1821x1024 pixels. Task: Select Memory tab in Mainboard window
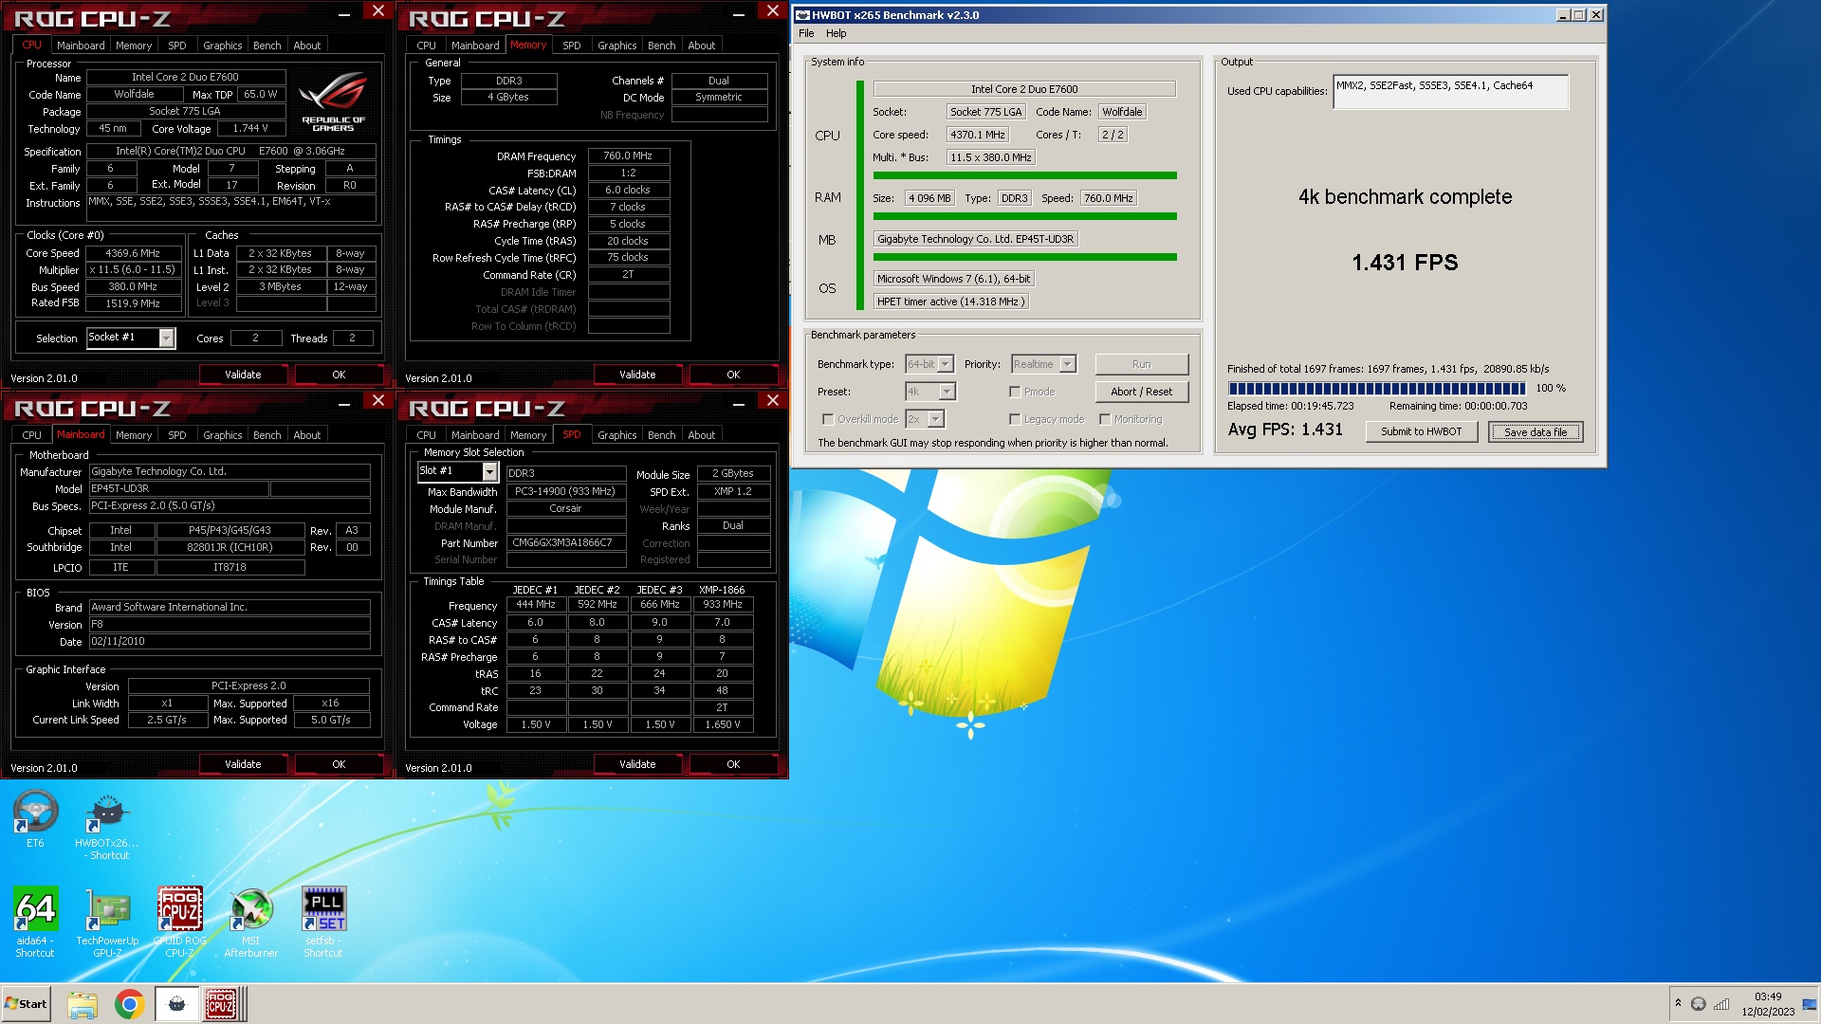tap(134, 435)
